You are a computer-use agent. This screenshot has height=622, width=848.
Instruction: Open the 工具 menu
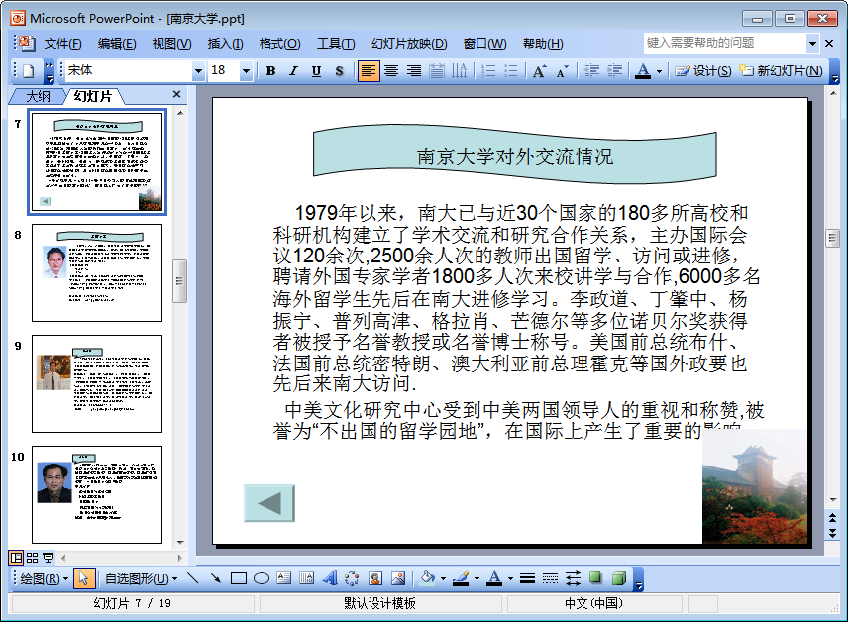(x=336, y=44)
